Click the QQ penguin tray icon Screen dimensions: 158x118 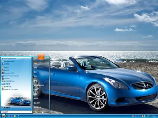[143, 116]
